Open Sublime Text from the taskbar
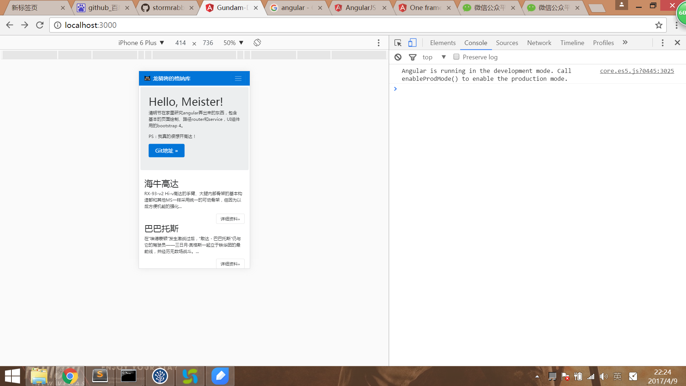 coord(100,376)
